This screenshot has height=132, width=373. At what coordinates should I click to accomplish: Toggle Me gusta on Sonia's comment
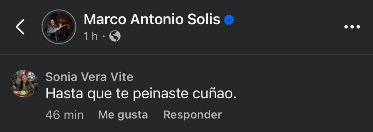click(123, 115)
